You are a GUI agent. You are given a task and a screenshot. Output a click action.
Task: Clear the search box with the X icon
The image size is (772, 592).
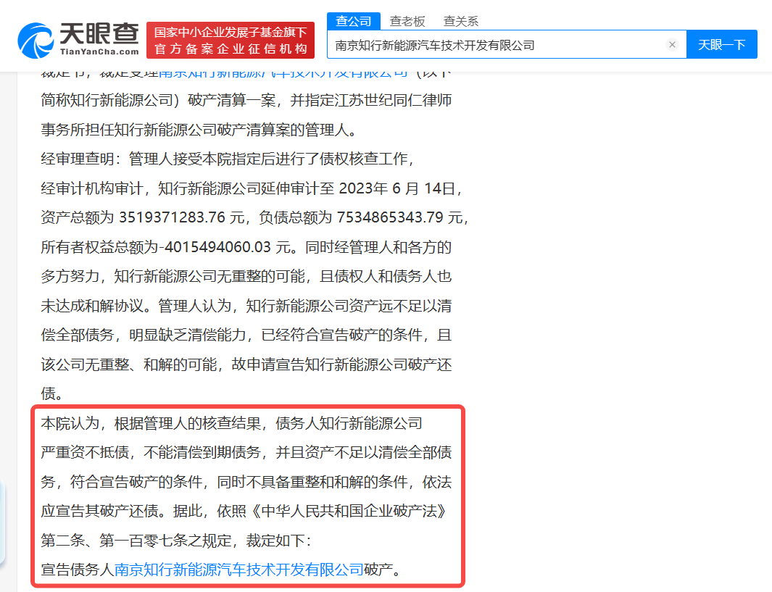tap(672, 45)
